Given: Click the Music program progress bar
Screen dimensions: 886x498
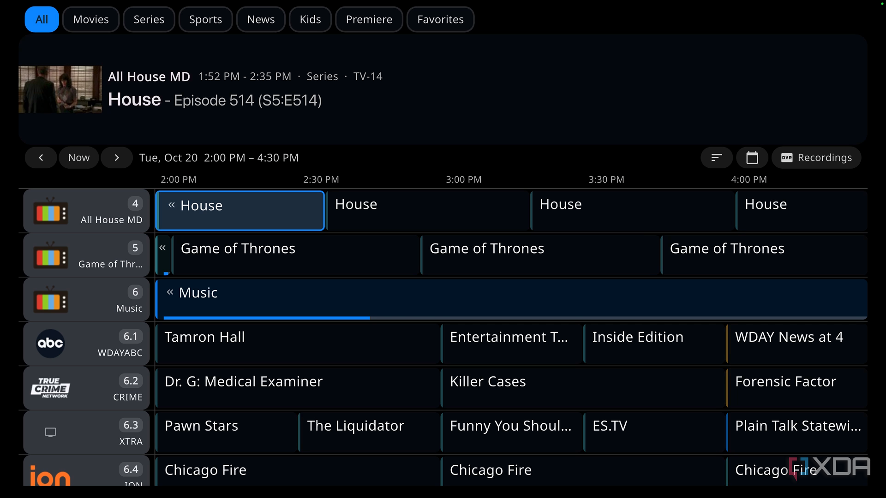Looking at the screenshot, I should coord(515,318).
